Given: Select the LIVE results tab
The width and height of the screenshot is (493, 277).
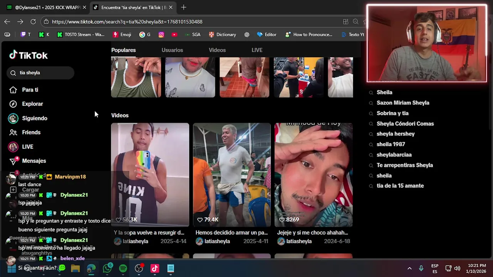Looking at the screenshot, I should [x=257, y=50].
